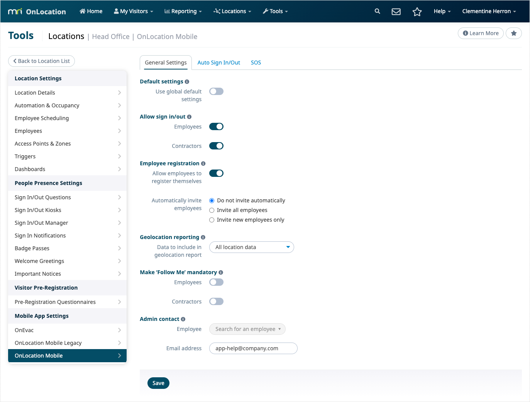
Task: Switch to Auto Sign In/Out tab
Action: point(218,63)
